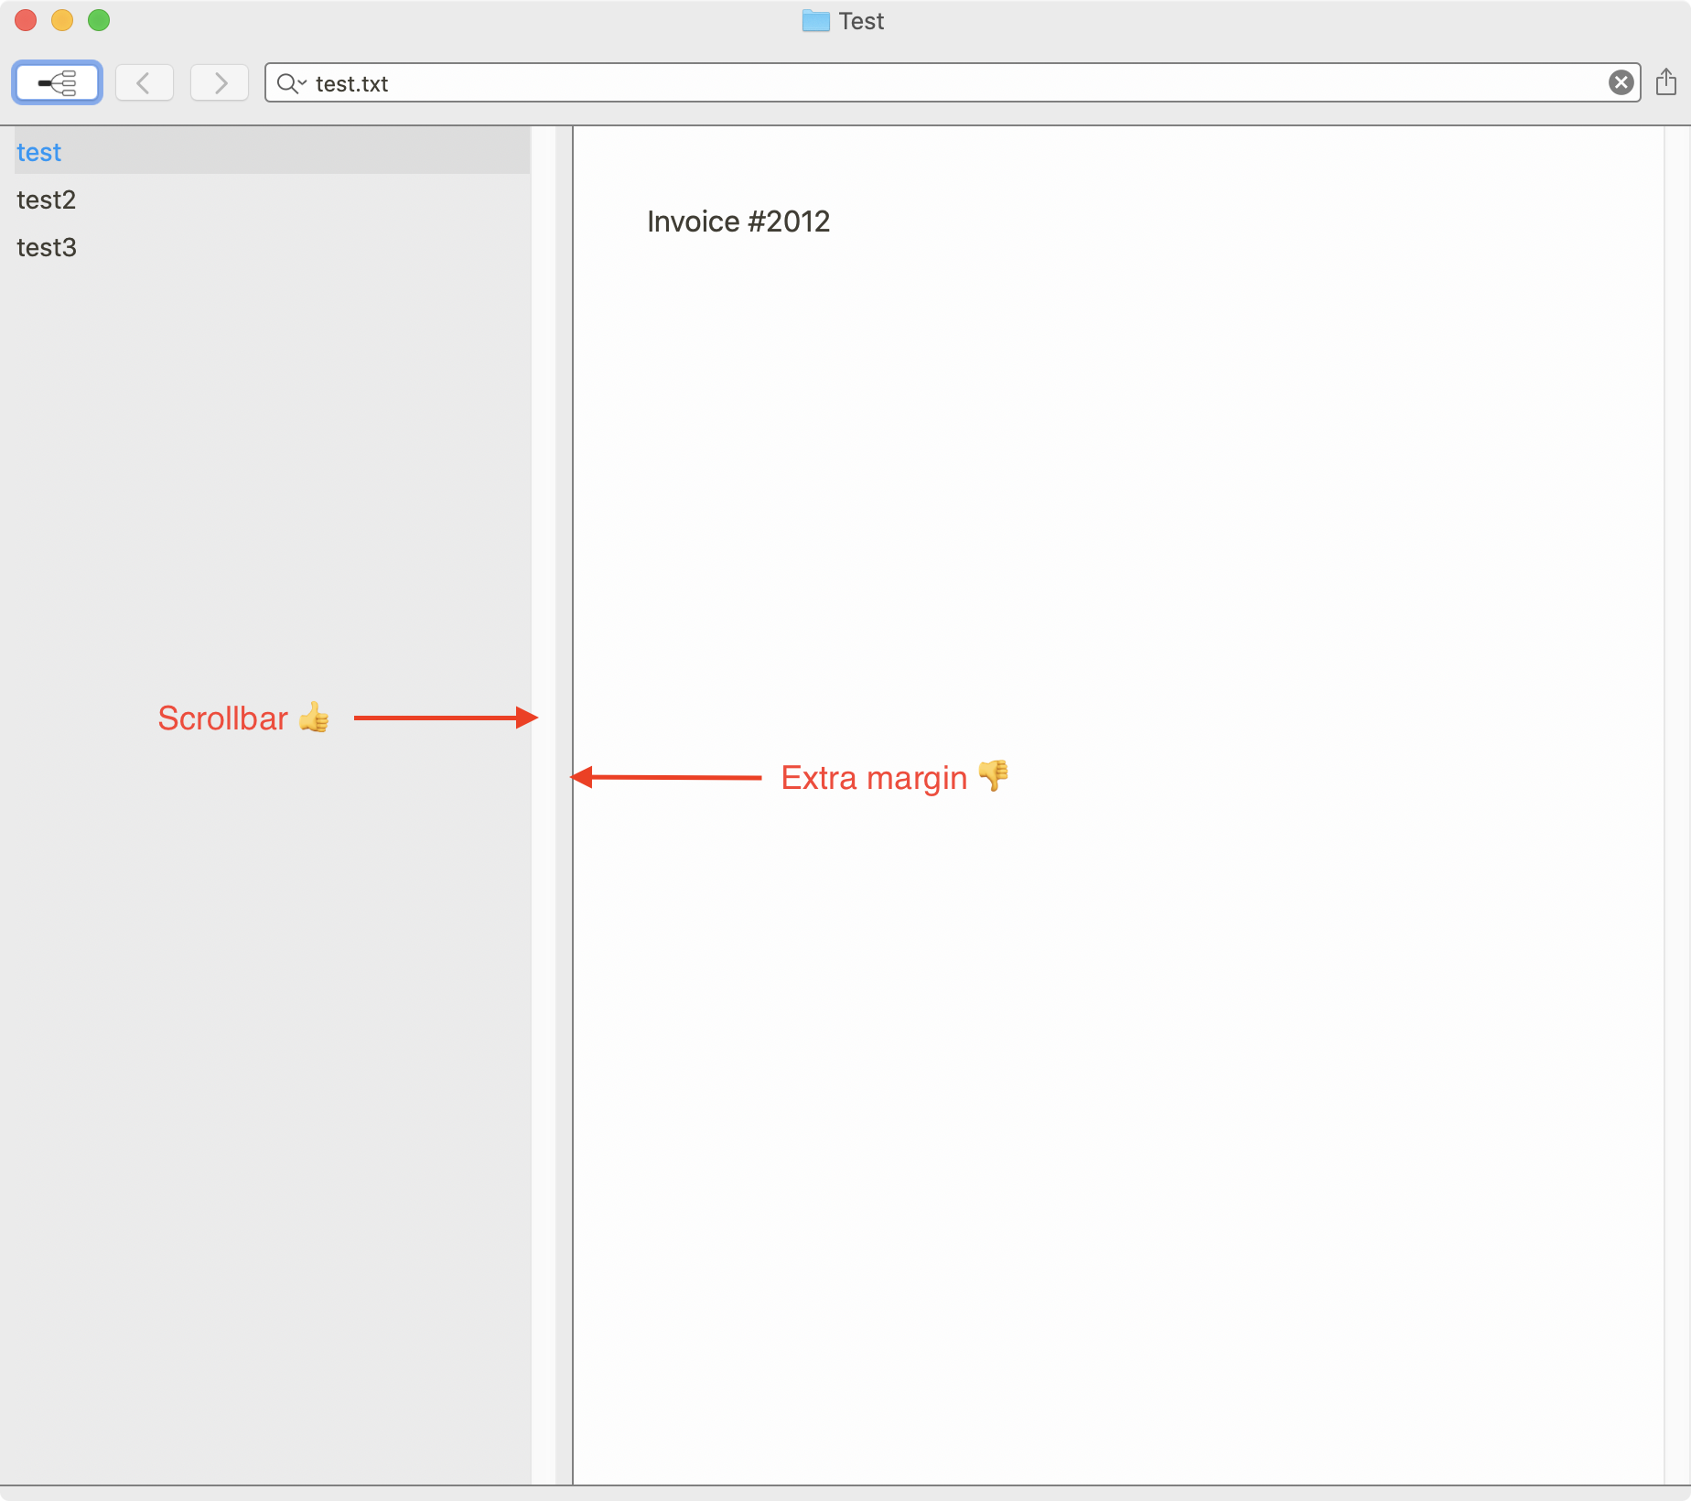The height and width of the screenshot is (1501, 1691).
Task: Toggle the sidebar outline view button
Action: click(57, 83)
